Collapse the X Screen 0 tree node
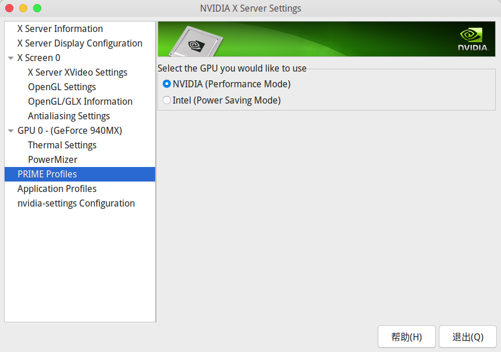 pos(10,58)
